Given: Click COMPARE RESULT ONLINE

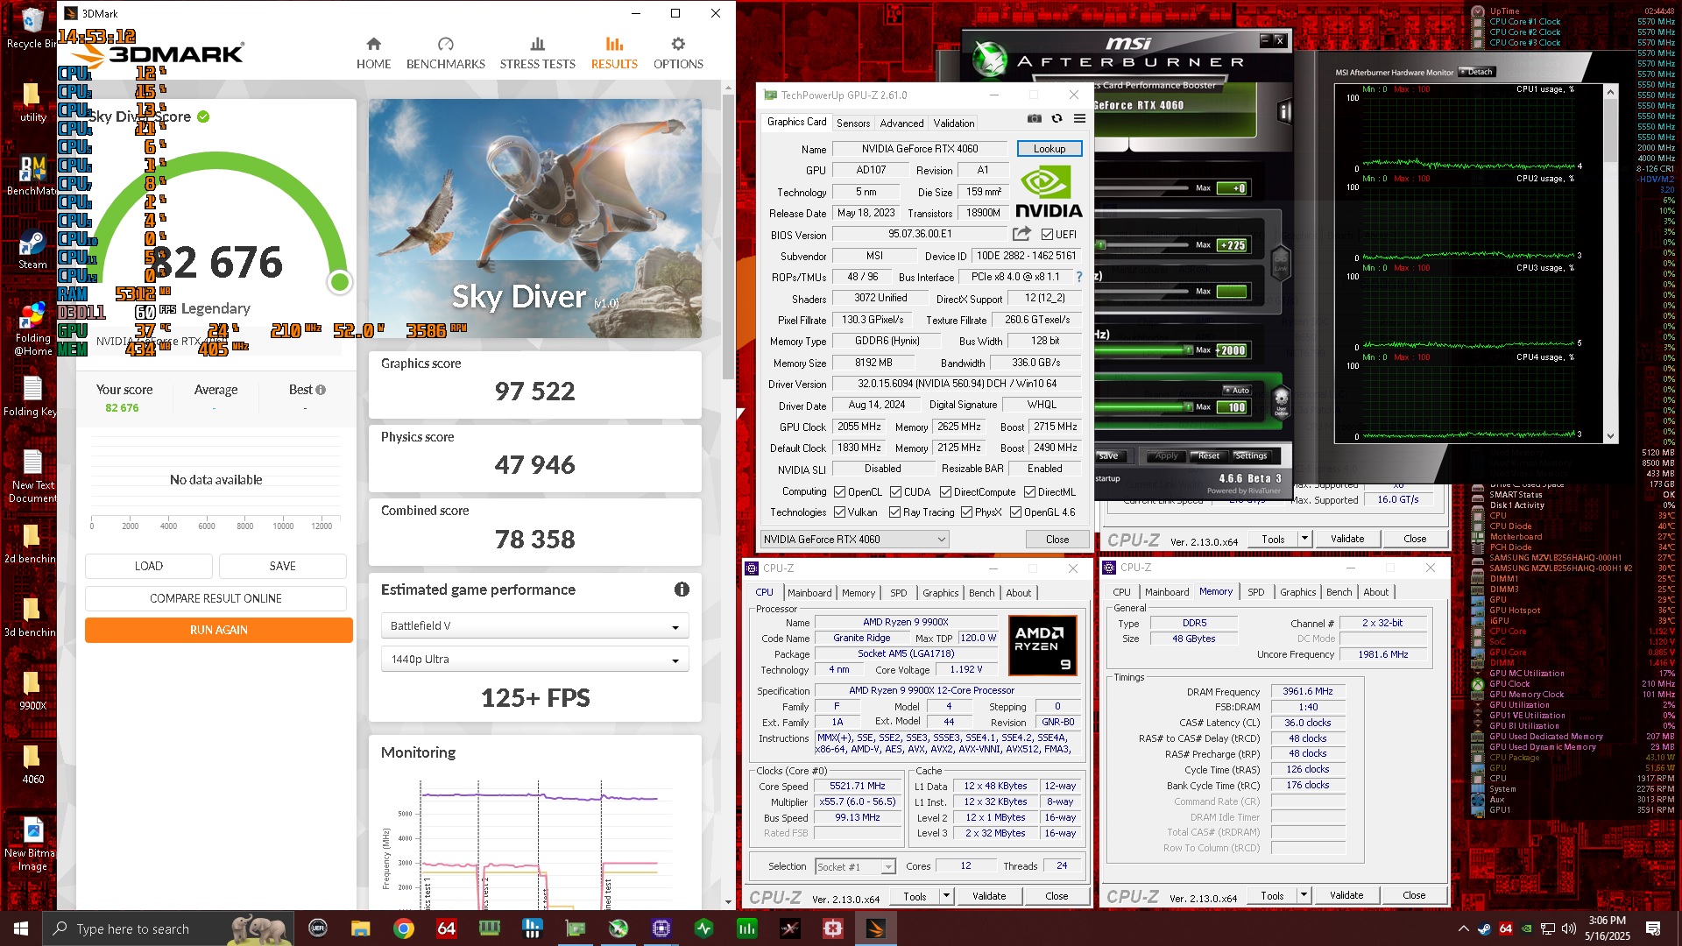Looking at the screenshot, I should 216,598.
